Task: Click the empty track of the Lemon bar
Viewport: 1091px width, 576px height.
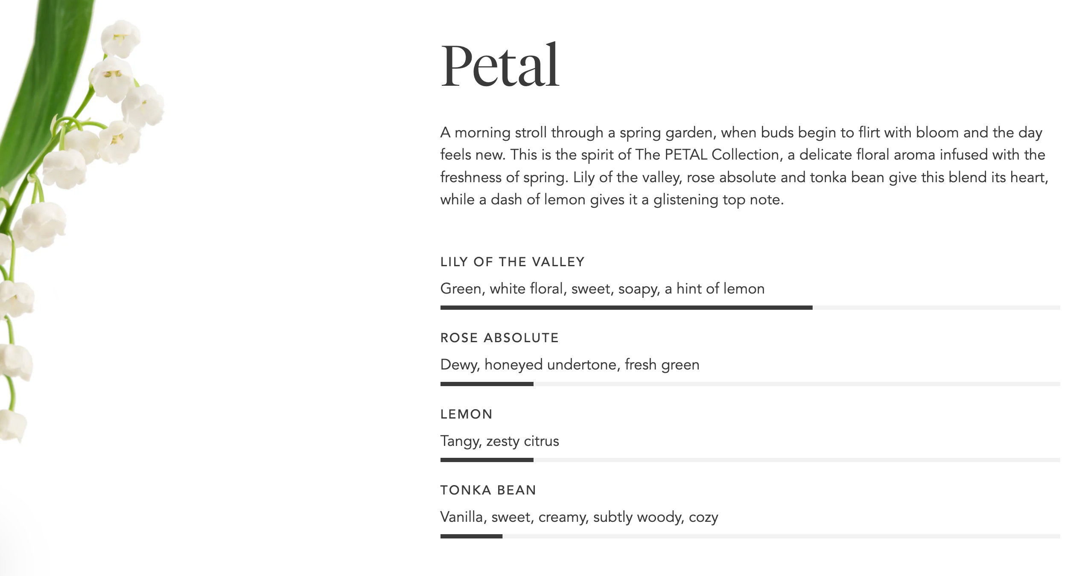Action: pos(796,460)
